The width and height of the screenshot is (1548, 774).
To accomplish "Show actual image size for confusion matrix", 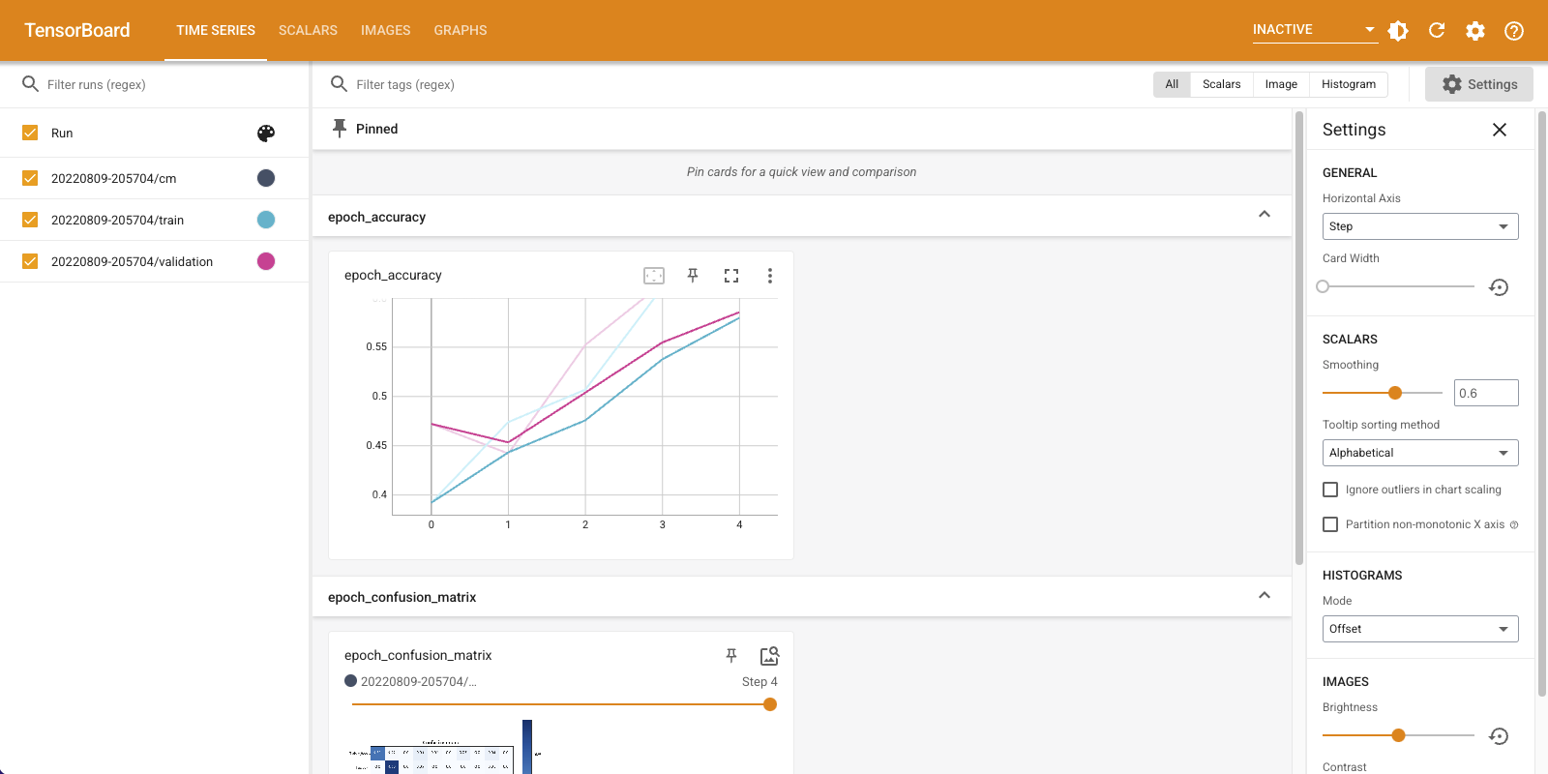I will (769, 656).
